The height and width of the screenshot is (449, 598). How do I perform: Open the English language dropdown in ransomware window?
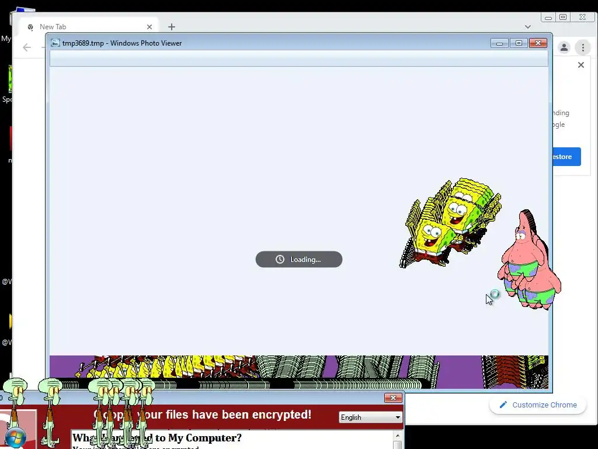pos(370,417)
